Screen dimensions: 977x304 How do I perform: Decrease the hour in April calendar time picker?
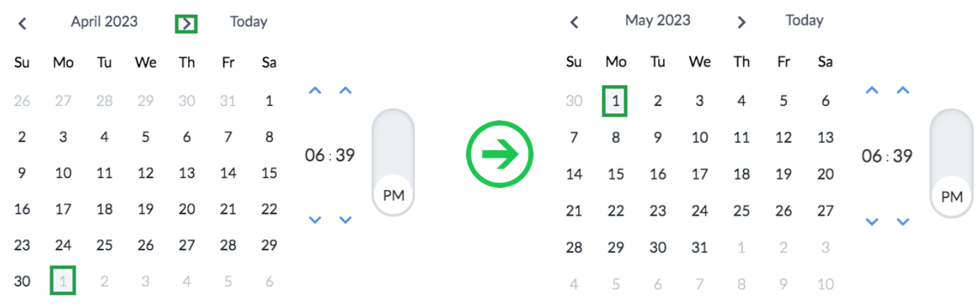coord(315,220)
